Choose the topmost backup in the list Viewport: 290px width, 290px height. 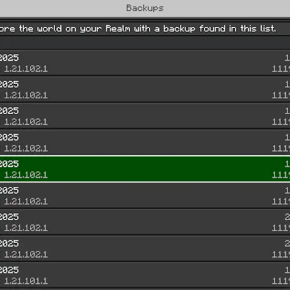click(x=145, y=63)
